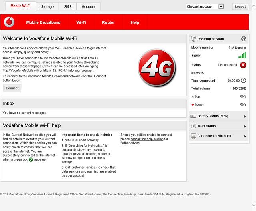Switch to the Storage tab
Image resolution: width=256 pixels, height=211 pixels.
click(x=47, y=7)
